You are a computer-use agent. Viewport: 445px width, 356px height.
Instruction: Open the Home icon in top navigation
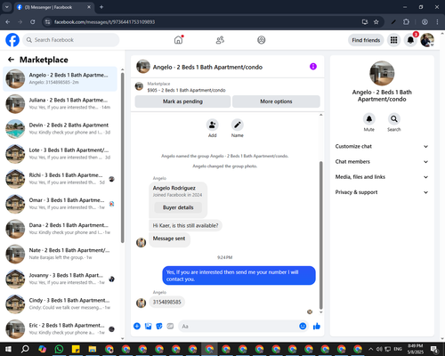[178, 40]
